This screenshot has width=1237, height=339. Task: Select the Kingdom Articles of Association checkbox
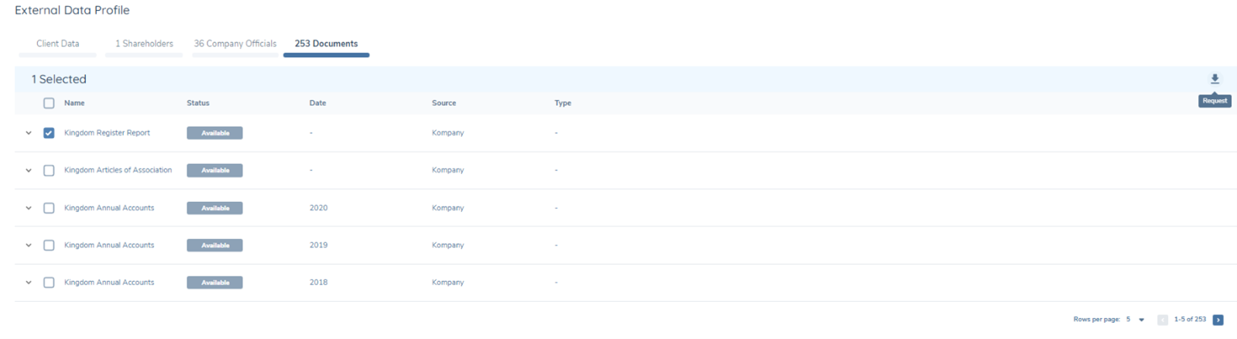point(49,170)
